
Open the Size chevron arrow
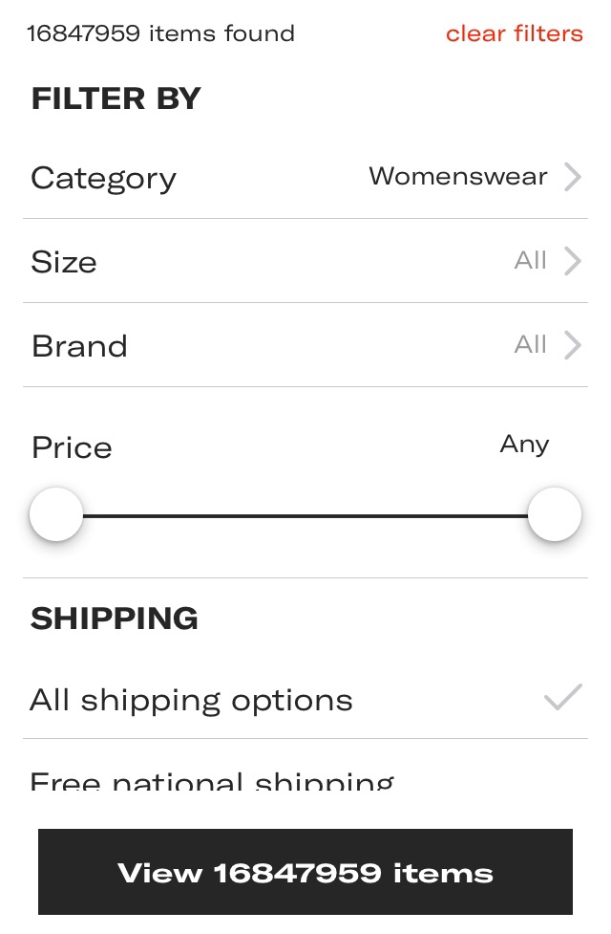pyautogui.click(x=572, y=261)
